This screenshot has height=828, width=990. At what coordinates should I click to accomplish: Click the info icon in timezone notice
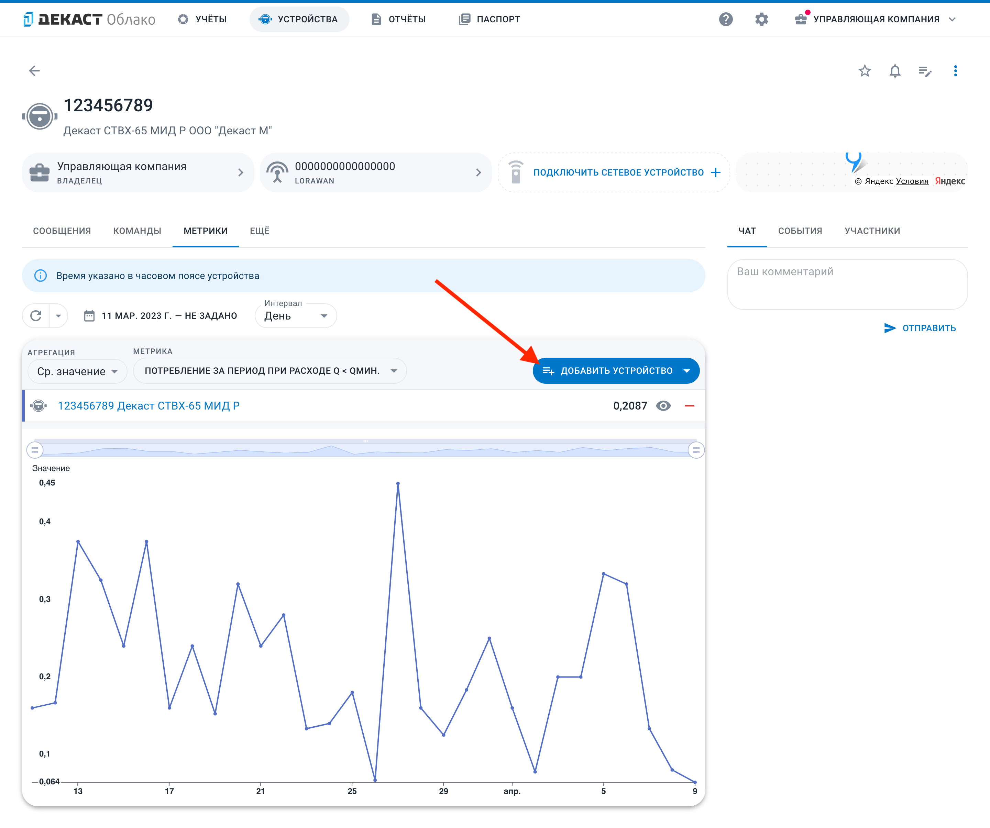(41, 276)
